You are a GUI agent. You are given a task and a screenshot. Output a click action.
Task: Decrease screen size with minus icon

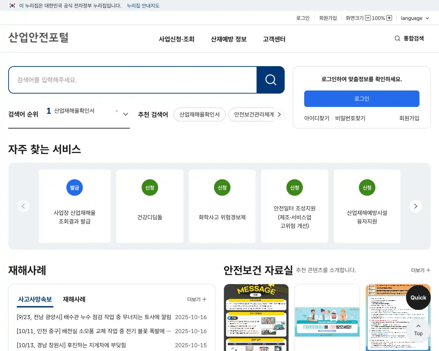[368, 18]
